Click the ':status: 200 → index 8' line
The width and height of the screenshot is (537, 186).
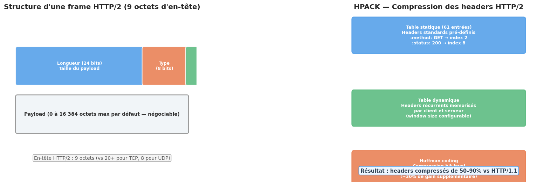(439, 43)
